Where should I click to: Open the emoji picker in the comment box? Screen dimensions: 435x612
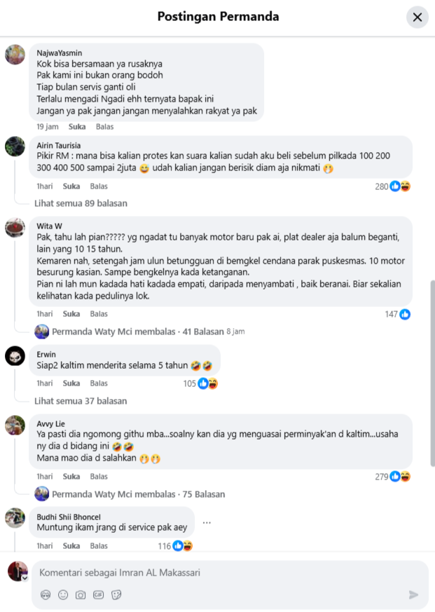tap(63, 595)
